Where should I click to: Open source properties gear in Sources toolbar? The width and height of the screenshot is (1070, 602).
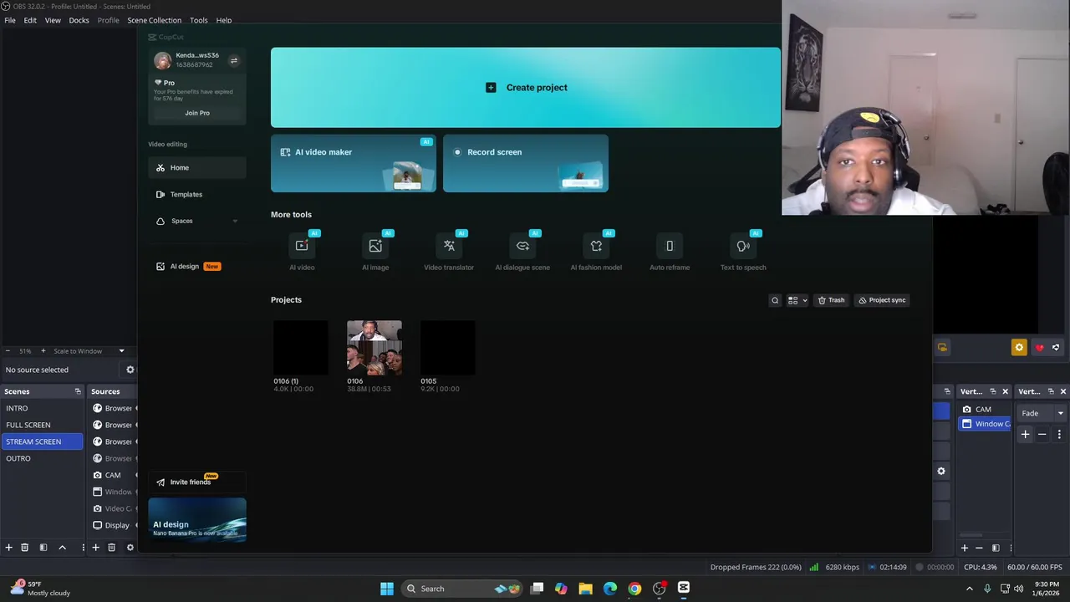point(130,548)
